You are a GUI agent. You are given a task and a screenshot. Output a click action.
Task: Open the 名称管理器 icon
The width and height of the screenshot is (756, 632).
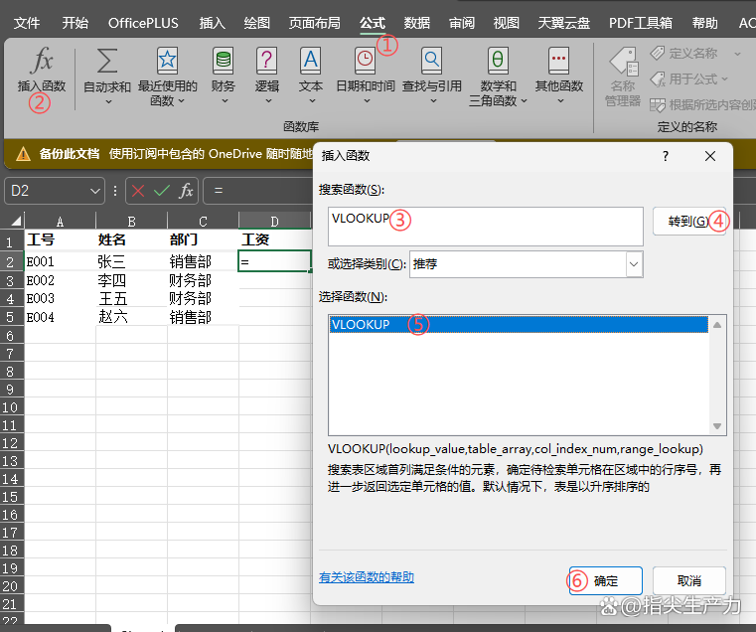(x=625, y=62)
